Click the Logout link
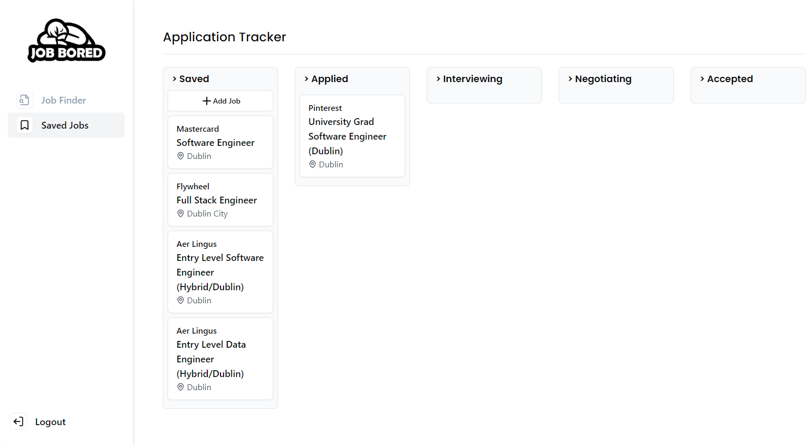The width and height of the screenshot is (812, 445). pyautogui.click(x=50, y=421)
